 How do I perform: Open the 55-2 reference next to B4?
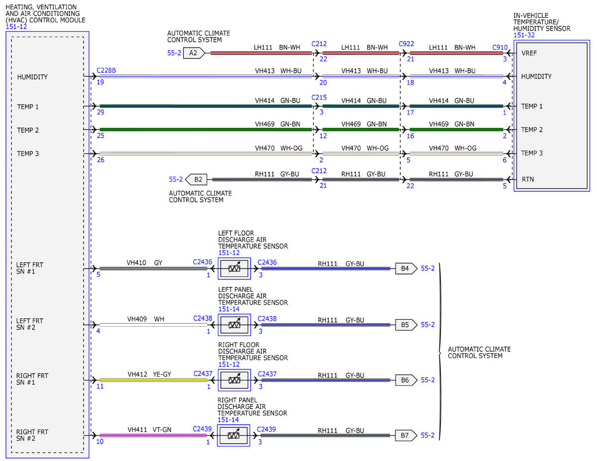coord(428,269)
